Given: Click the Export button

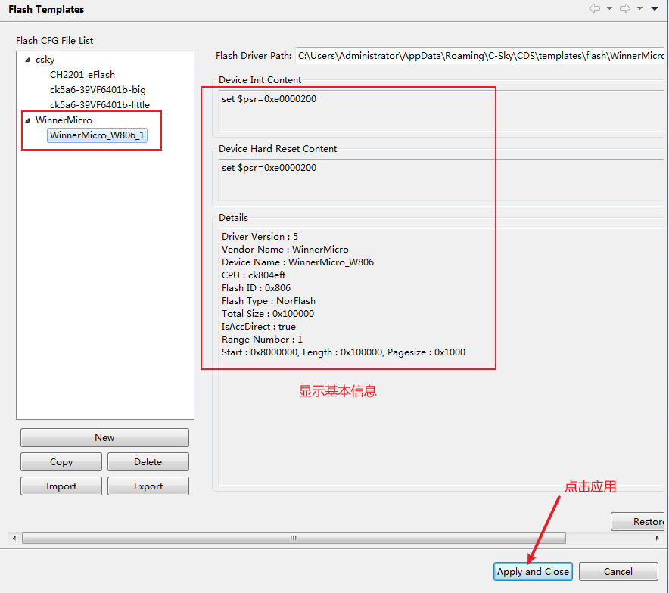Looking at the screenshot, I should (x=148, y=486).
